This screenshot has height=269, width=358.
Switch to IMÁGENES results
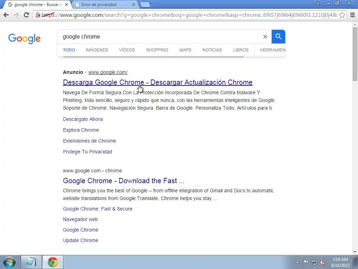click(x=97, y=50)
